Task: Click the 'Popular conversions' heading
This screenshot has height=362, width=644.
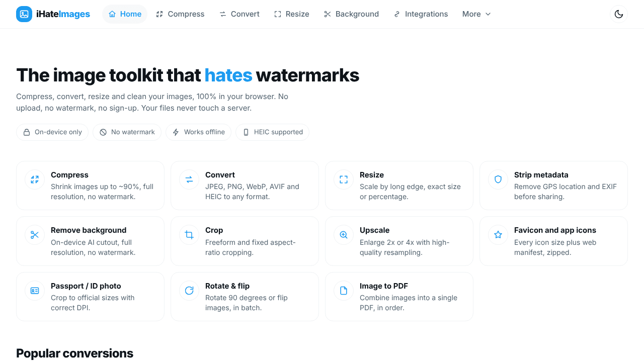Action: tap(74, 353)
